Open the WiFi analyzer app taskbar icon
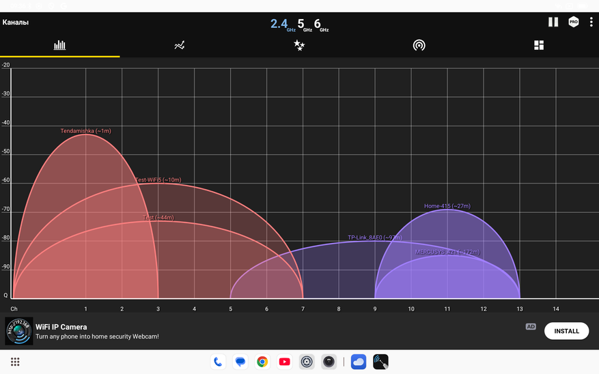The height and width of the screenshot is (374, 599). point(380,362)
